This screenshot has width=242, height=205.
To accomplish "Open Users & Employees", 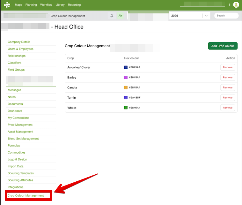I will (x=20, y=49).
